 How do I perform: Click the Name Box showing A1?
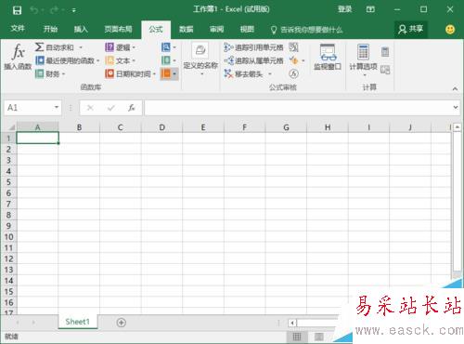pyautogui.click(x=29, y=108)
